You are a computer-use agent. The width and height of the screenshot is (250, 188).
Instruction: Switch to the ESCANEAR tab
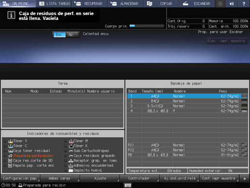click(x=197, y=3)
